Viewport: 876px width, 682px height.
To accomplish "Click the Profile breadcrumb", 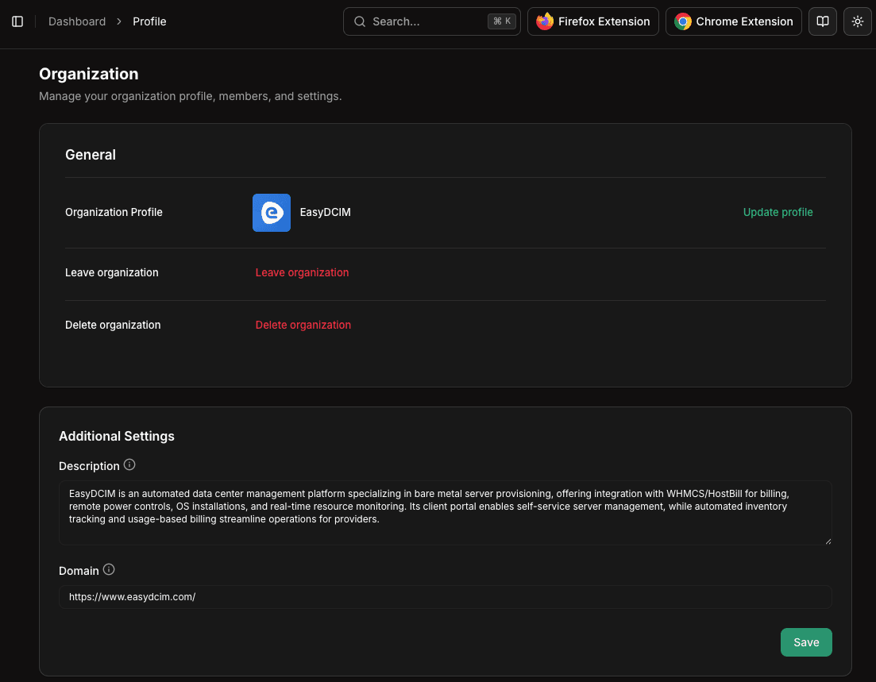I will pos(149,21).
